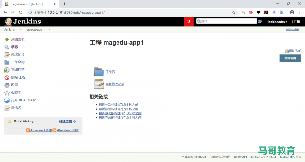305x162 pixels.
Task: Reload the page with the browser refresh icon
Action: pos(20,13)
